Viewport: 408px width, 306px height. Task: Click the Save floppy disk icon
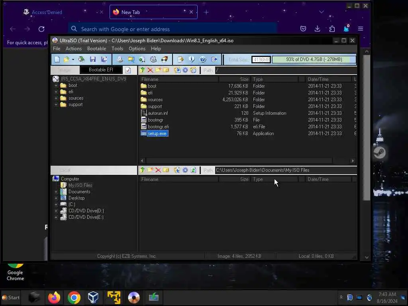(x=93, y=59)
